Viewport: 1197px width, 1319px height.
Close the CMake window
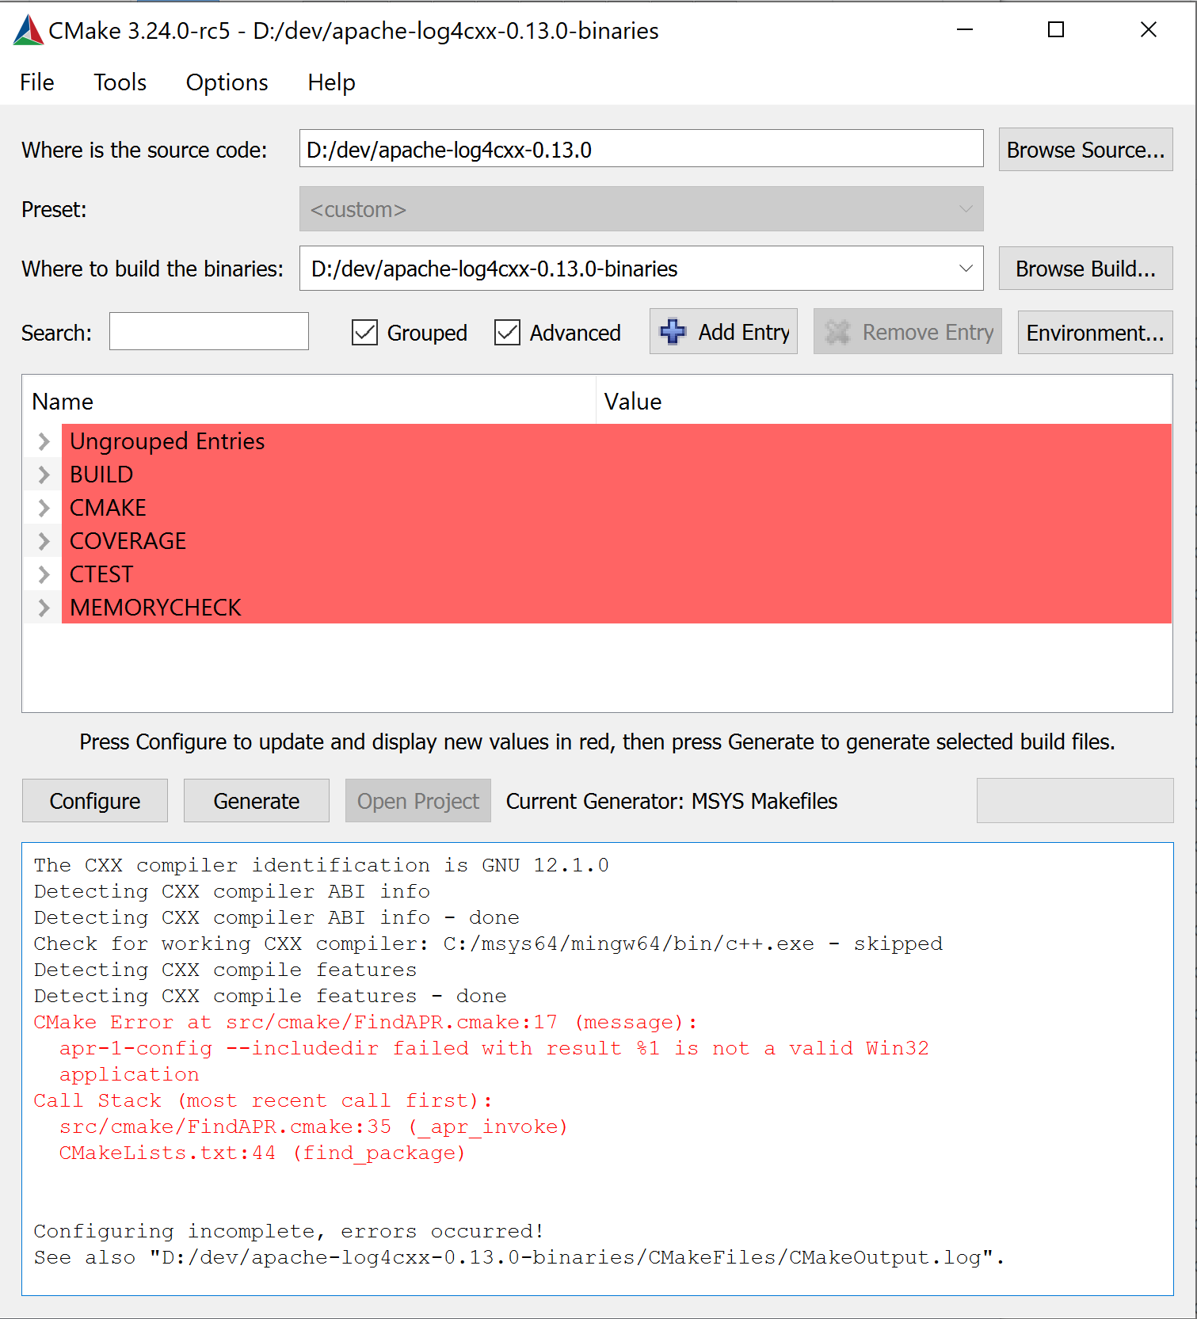[x=1149, y=30]
